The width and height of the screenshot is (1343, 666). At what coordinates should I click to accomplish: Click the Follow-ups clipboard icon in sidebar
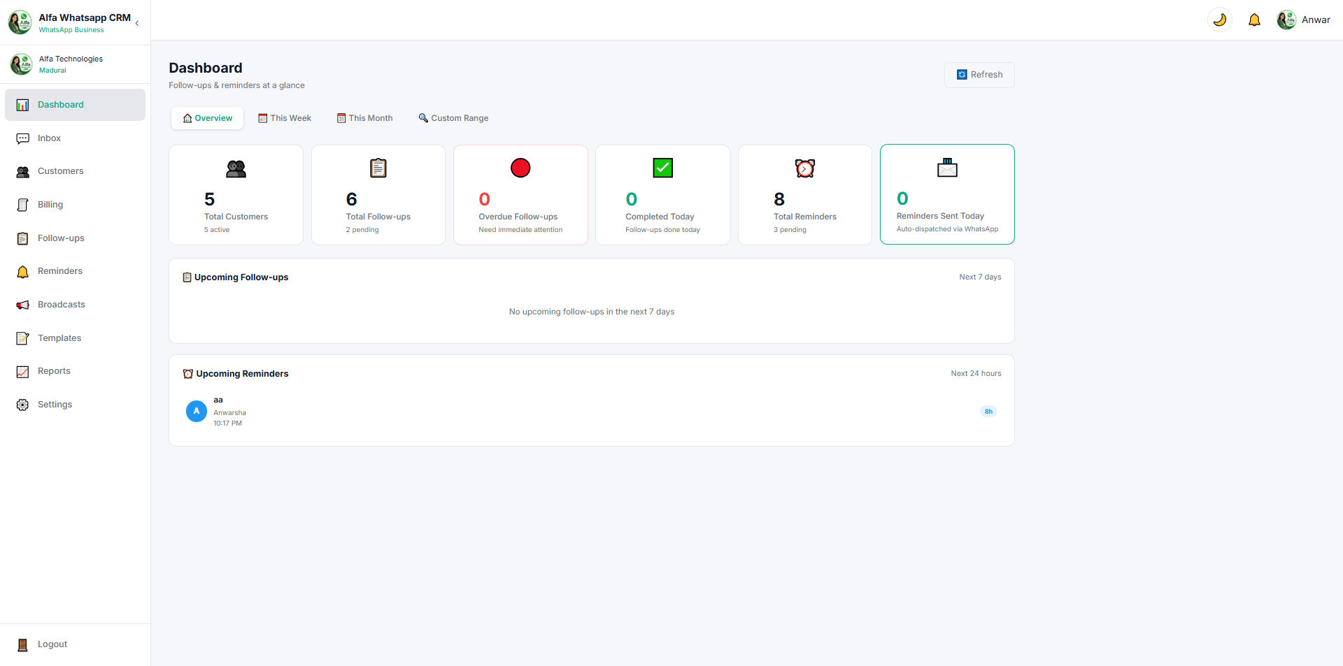tap(22, 238)
